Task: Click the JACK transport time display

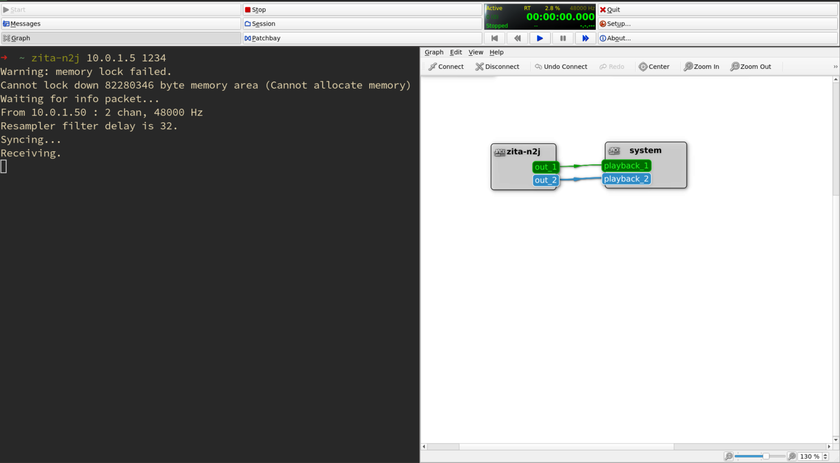Action: pyautogui.click(x=560, y=17)
